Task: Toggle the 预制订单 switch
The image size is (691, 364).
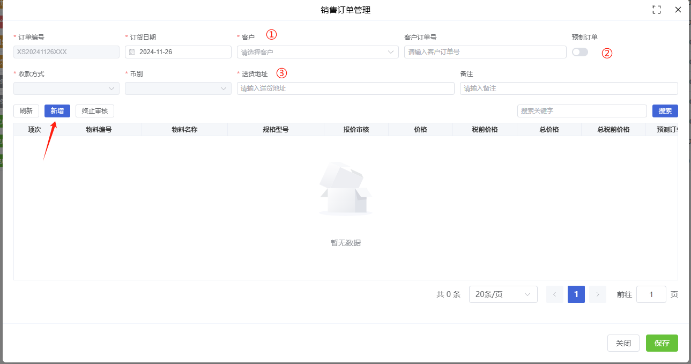Action: [580, 52]
